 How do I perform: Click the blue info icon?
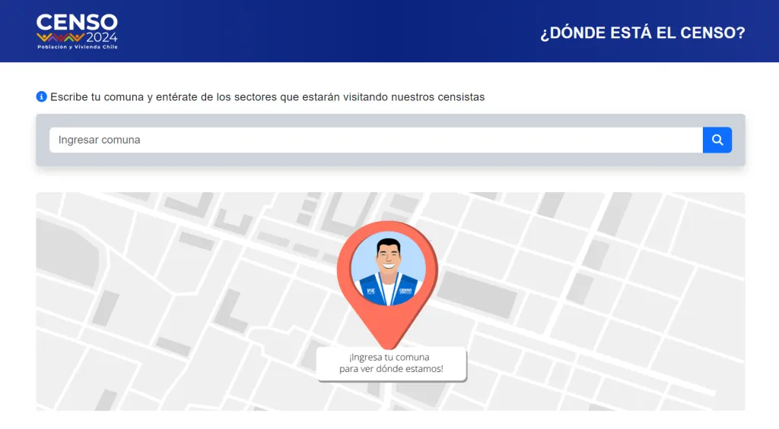pos(42,96)
